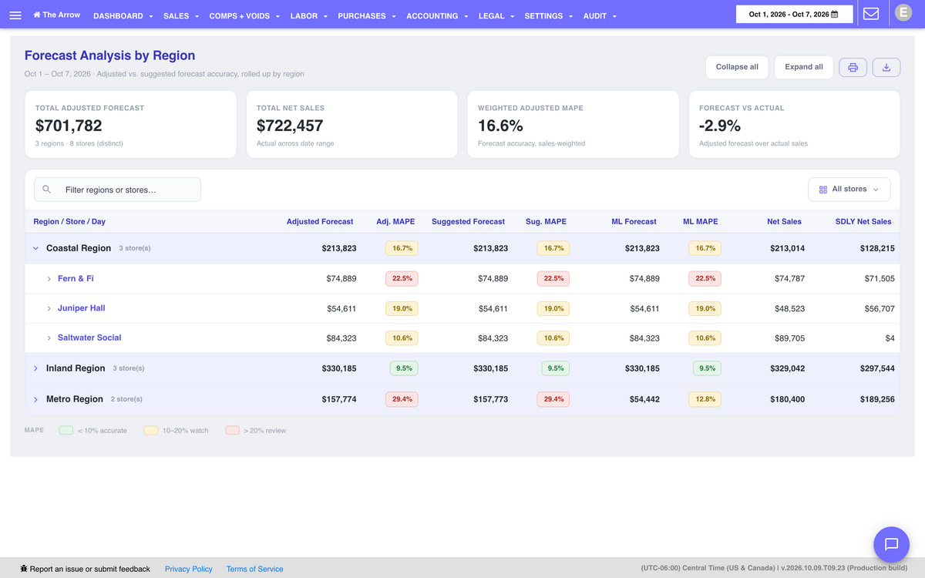The height and width of the screenshot is (578, 925).
Task: Expand the Metro Region row
Action: [35, 399]
